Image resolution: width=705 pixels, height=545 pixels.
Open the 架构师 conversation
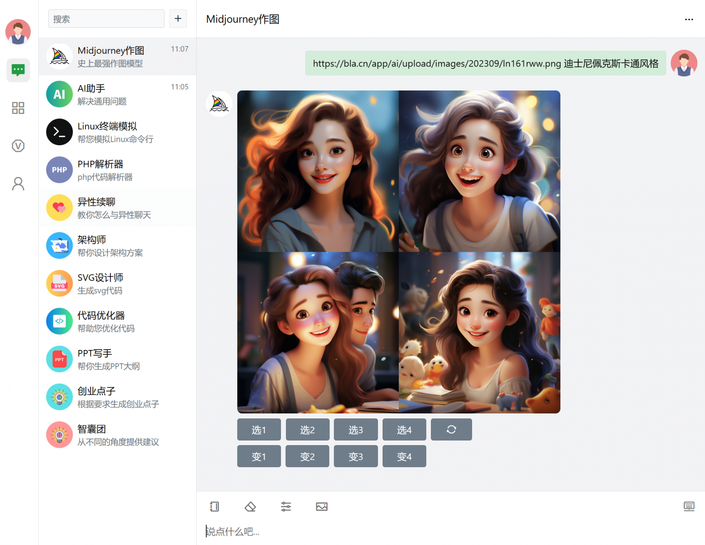point(117,245)
